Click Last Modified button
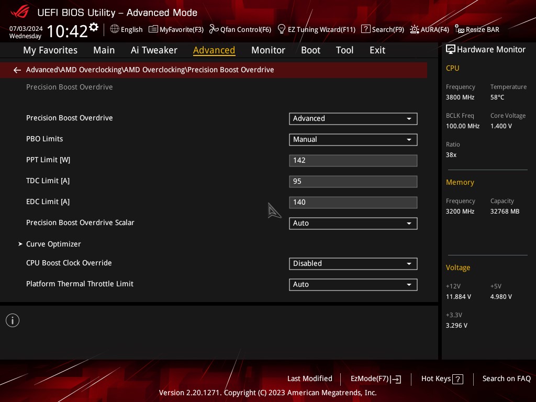 [310, 378]
